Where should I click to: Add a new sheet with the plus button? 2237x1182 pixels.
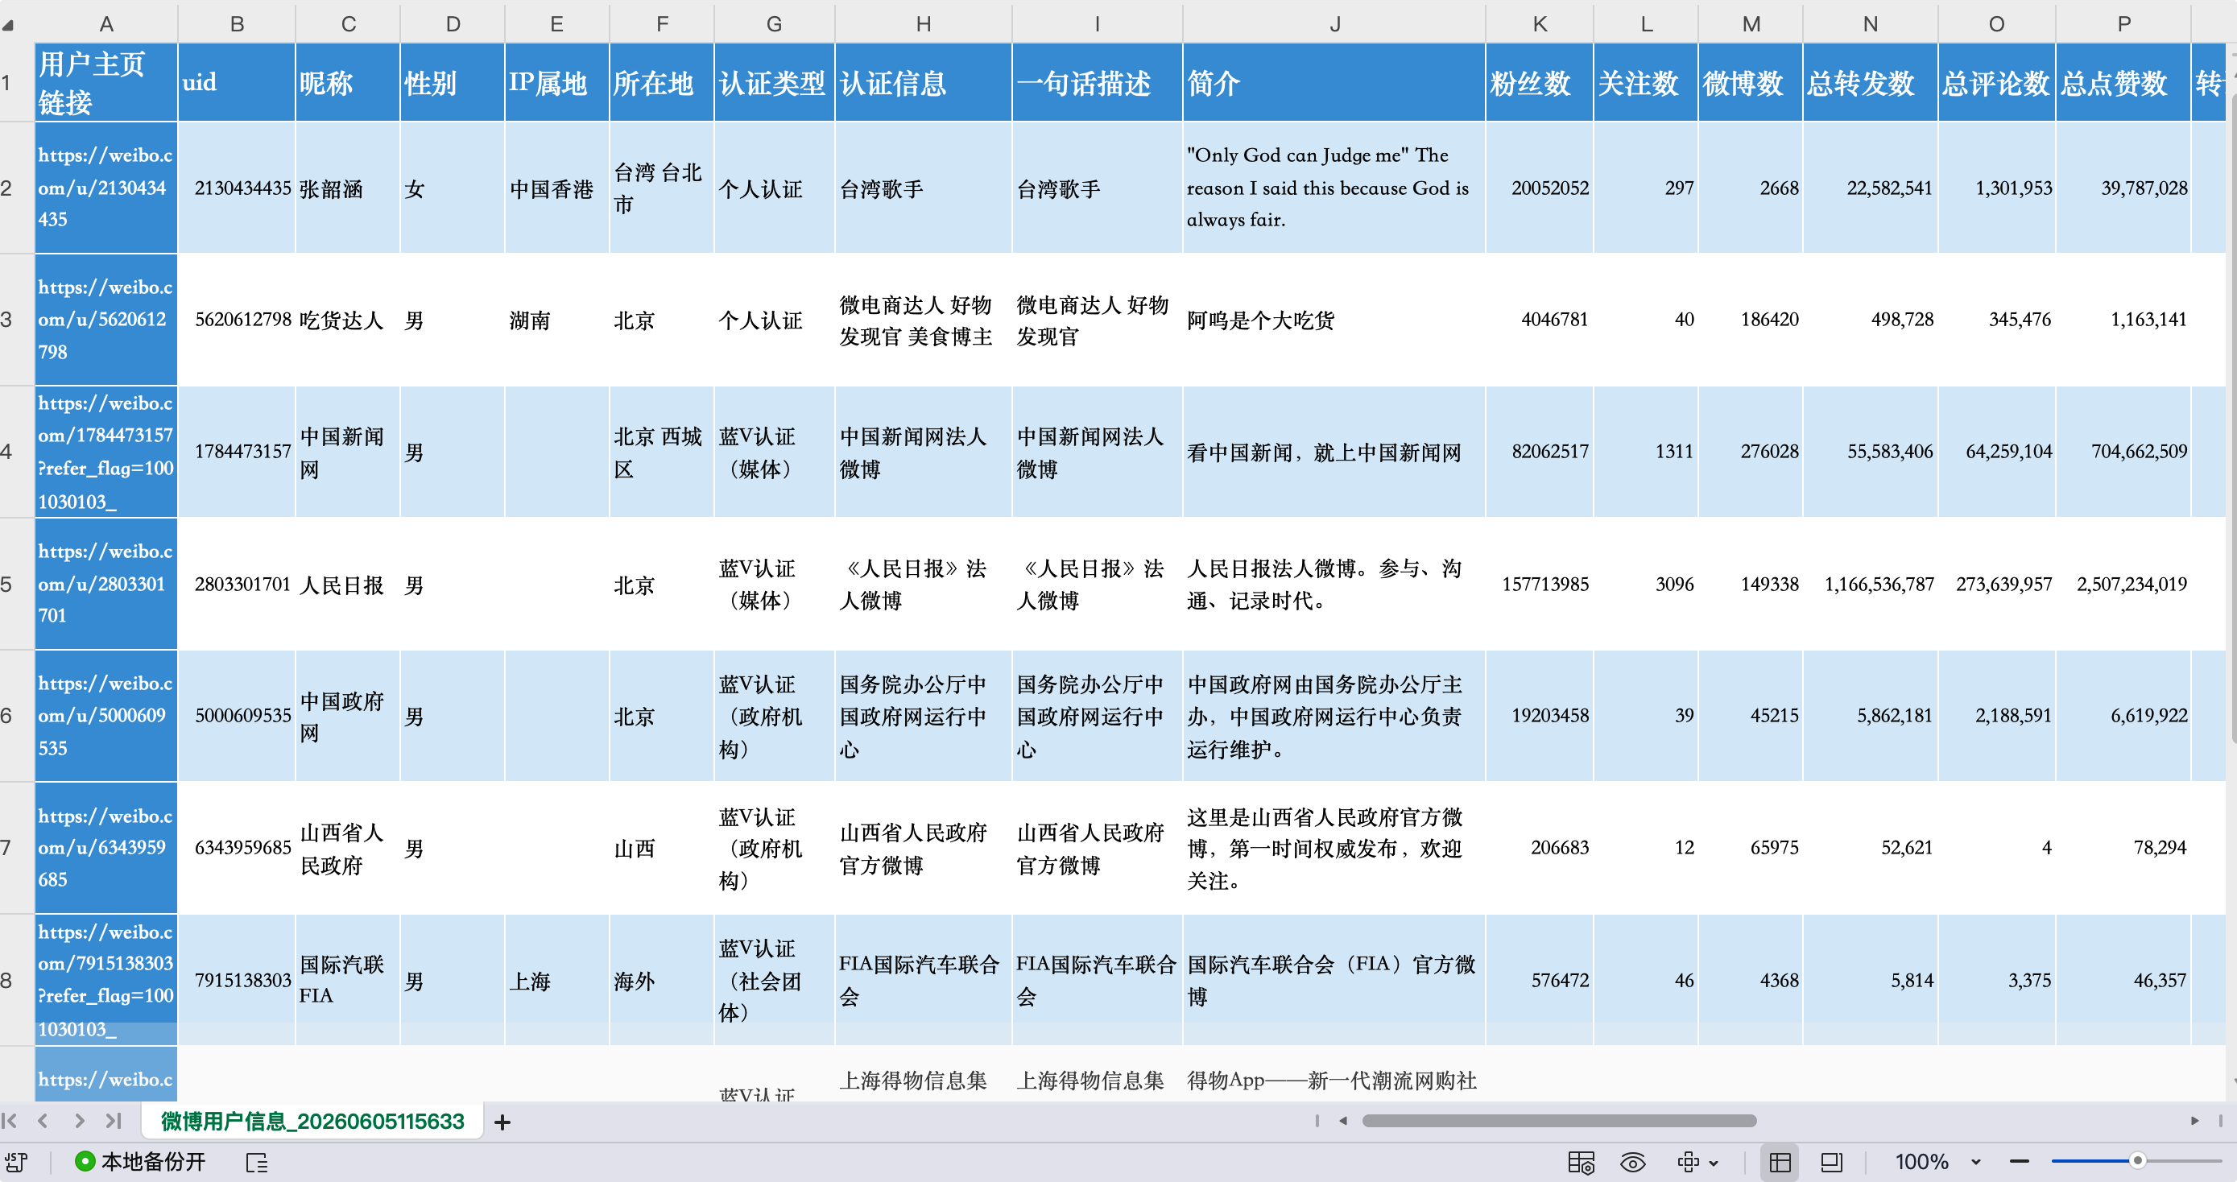(x=502, y=1122)
